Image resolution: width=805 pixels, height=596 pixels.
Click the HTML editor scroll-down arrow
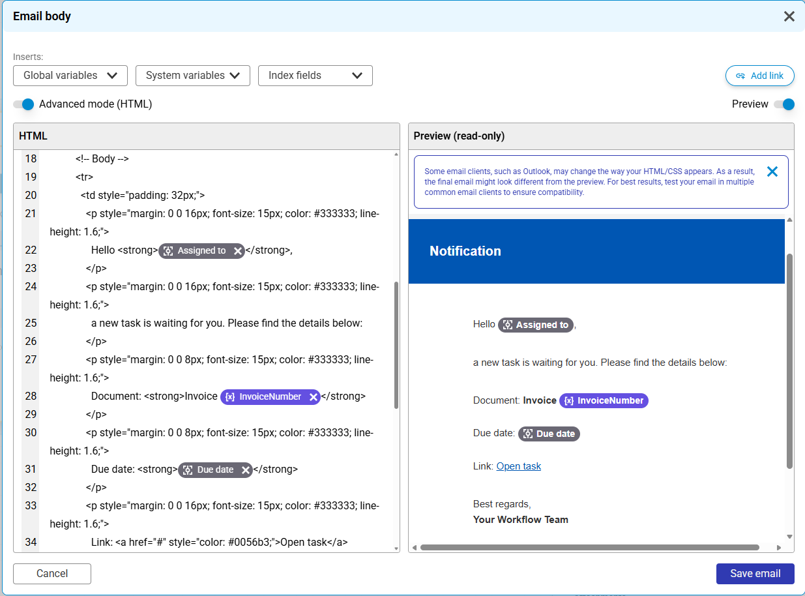[396, 548]
